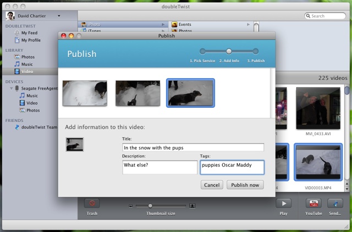Screen dimensions: 352x232
Task: Go to Publish step marker
Action: (255, 51)
